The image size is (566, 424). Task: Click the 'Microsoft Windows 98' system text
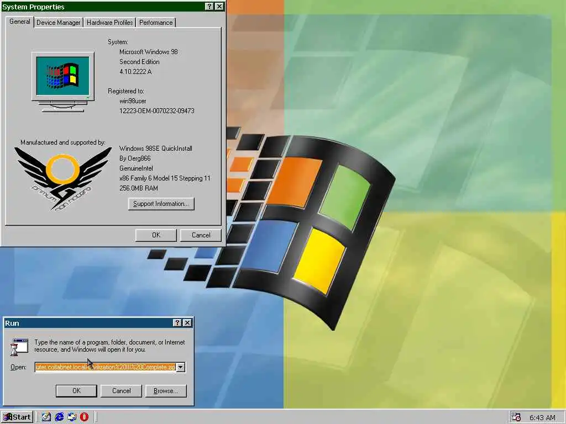[149, 52]
